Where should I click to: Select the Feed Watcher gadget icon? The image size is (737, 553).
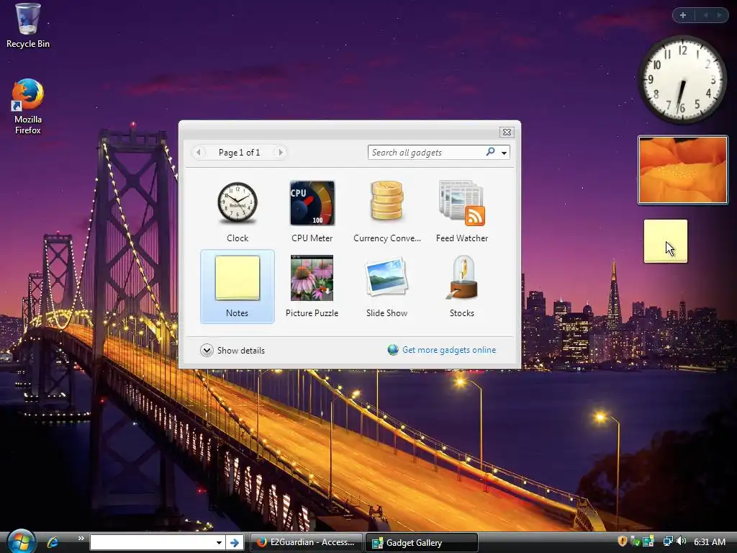[461, 203]
